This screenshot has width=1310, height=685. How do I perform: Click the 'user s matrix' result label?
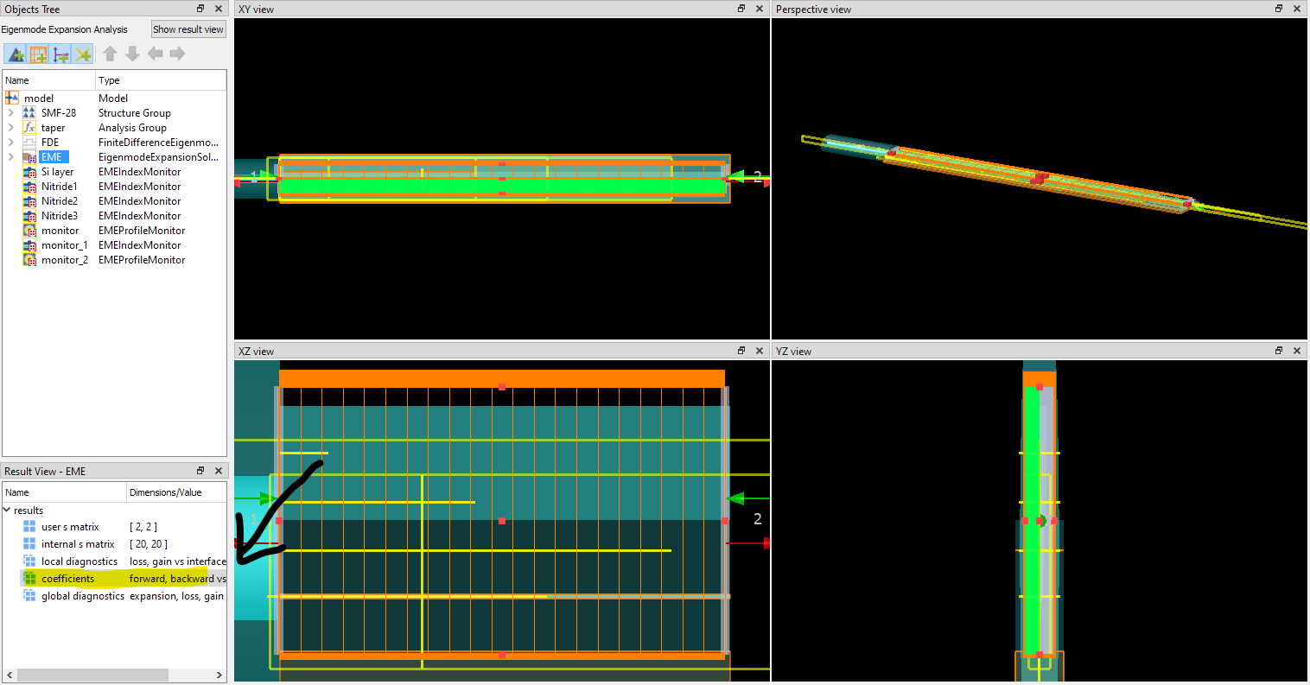[70, 527]
